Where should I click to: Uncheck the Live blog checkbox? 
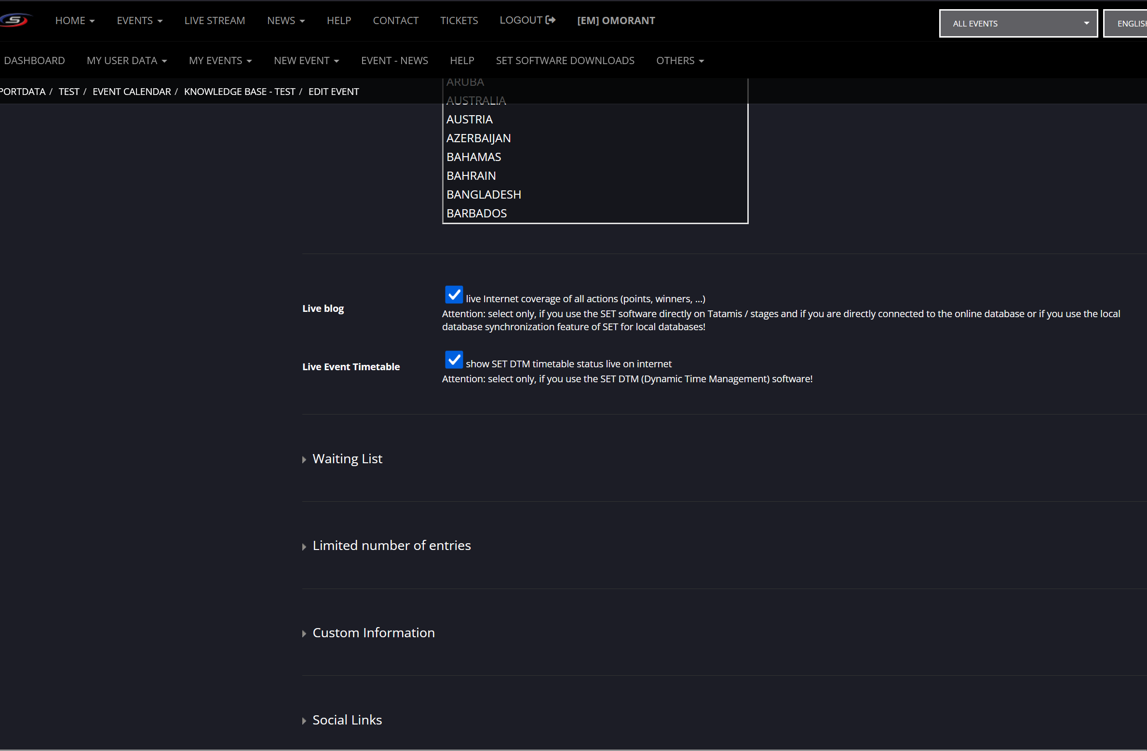click(x=453, y=295)
